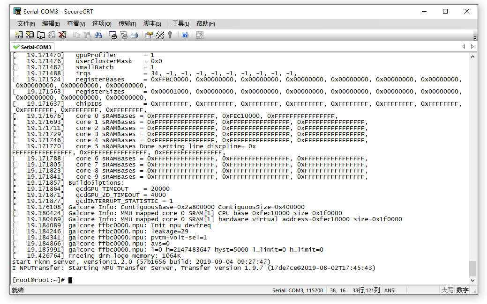The height and width of the screenshot is (304, 487).
Task: Click the toolbar overflow options arrow
Action: tap(474, 38)
